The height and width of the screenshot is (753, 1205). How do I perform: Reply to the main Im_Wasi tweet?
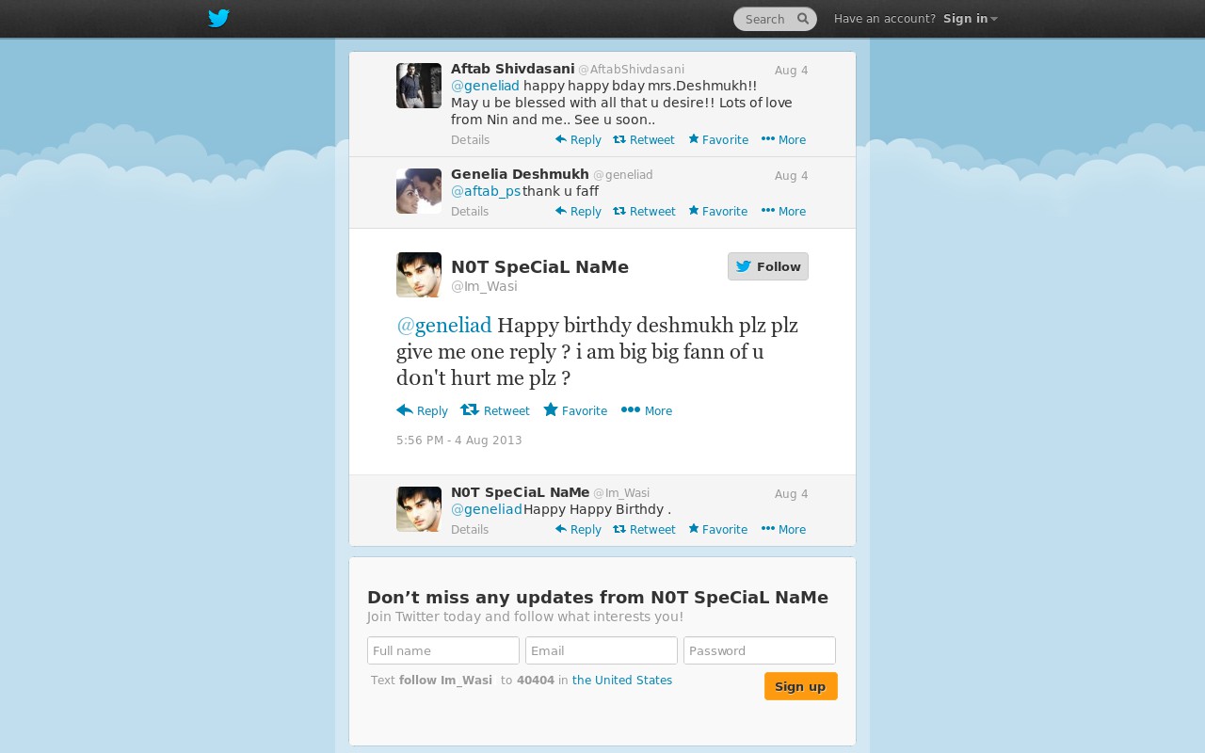tap(423, 410)
